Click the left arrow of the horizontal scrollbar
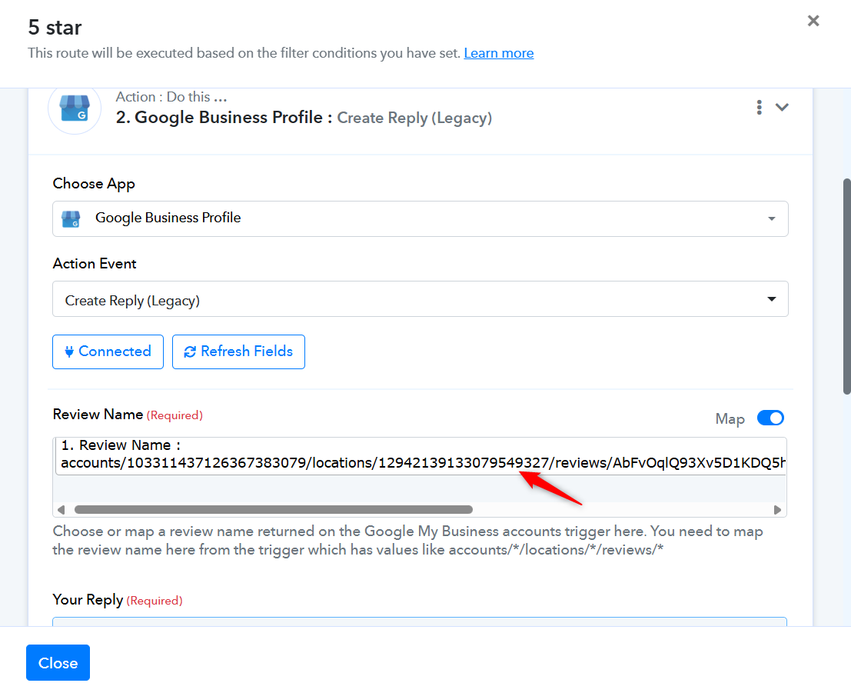 61,509
